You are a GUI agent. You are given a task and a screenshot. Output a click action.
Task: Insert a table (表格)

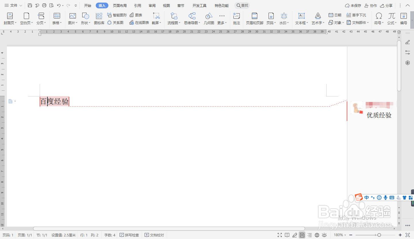57,19
